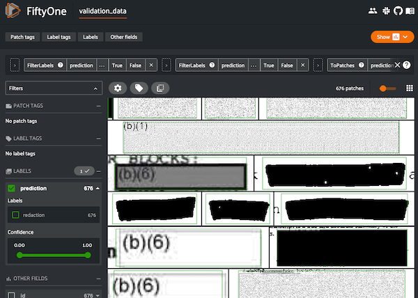Select the Label tags tab
The image size is (418, 298).
(59, 37)
